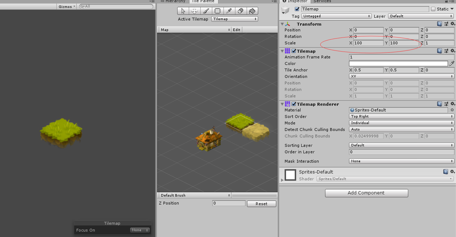Screen dimensions: 456x237
Task: Choose the Box Fill rectangle tool
Action: [x=217, y=11]
